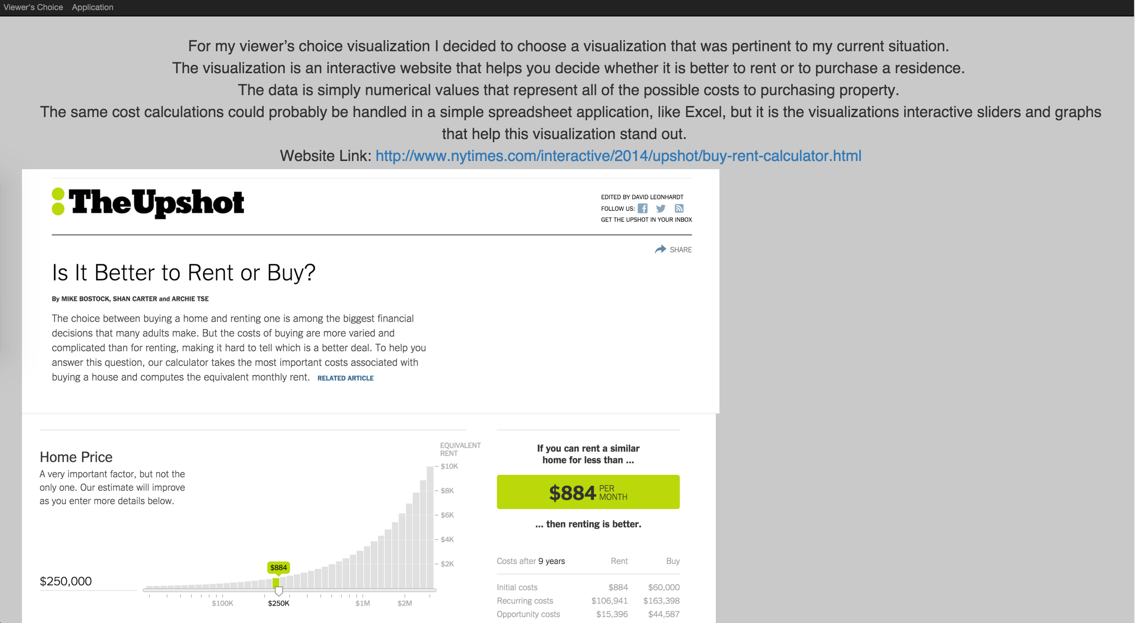Open the Viewer's Choice tab

[33, 7]
